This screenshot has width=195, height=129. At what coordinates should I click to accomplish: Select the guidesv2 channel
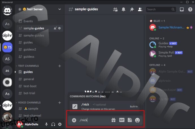(x=40, y=49)
